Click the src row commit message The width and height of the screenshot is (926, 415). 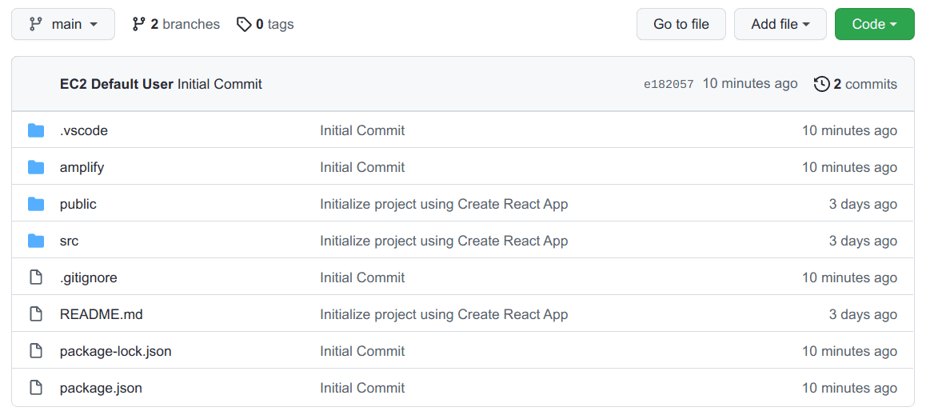tap(444, 241)
